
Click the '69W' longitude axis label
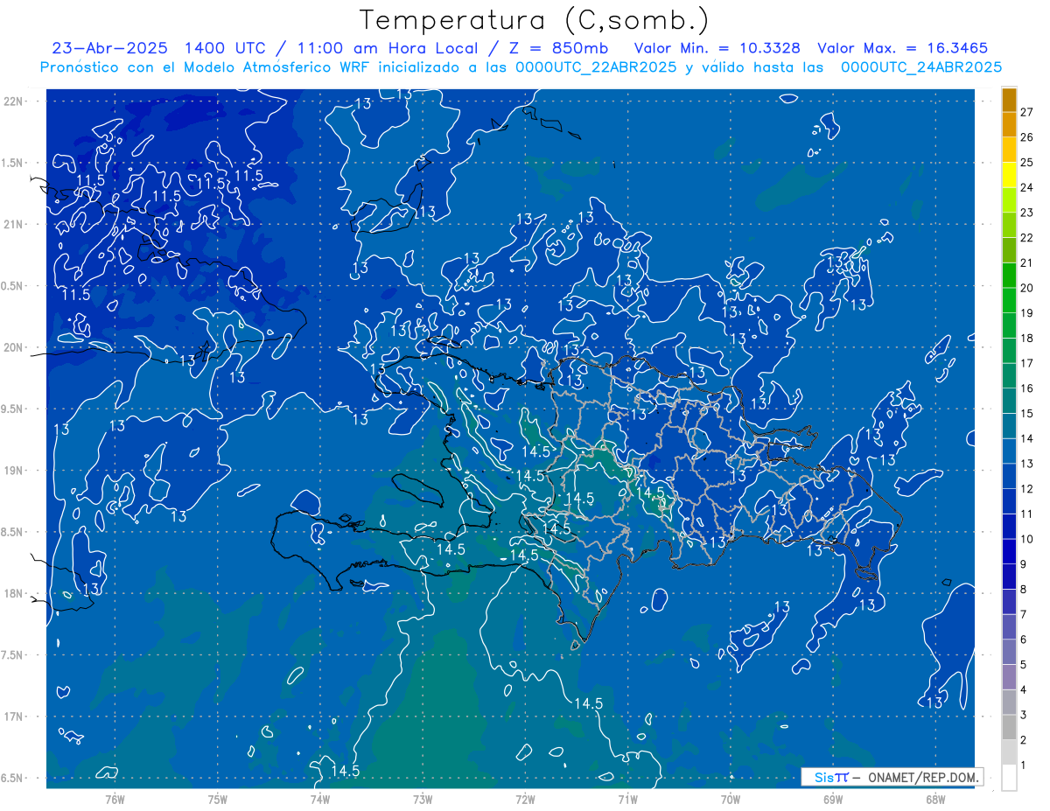(833, 800)
